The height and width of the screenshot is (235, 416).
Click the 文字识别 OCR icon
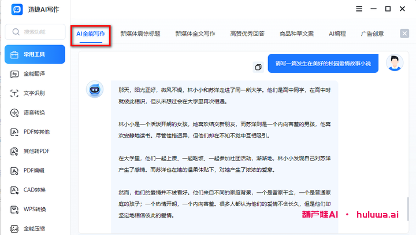click(14, 93)
